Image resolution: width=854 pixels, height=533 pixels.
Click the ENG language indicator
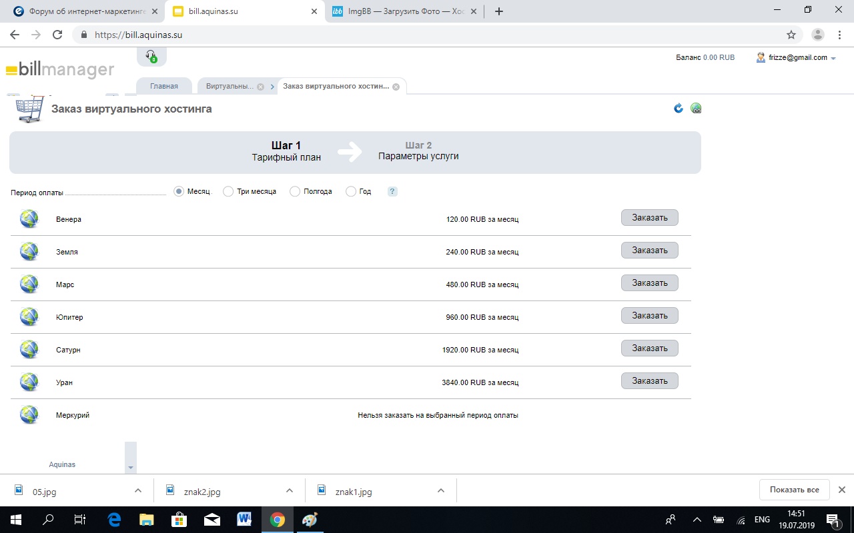tap(762, 520)
